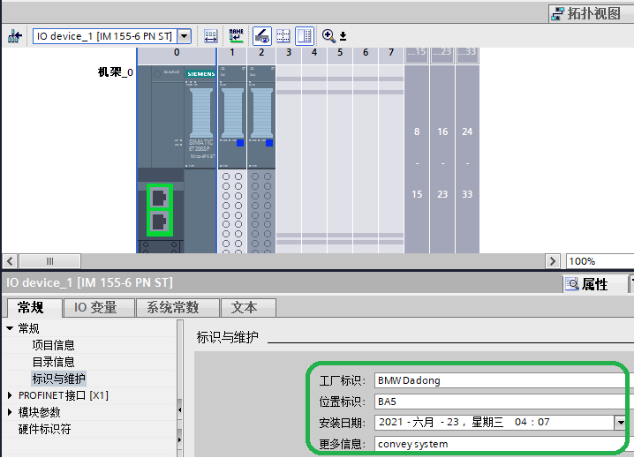Select the module in slot 1
The width and height of the screenshot is (634, 458).
point(232,159)
